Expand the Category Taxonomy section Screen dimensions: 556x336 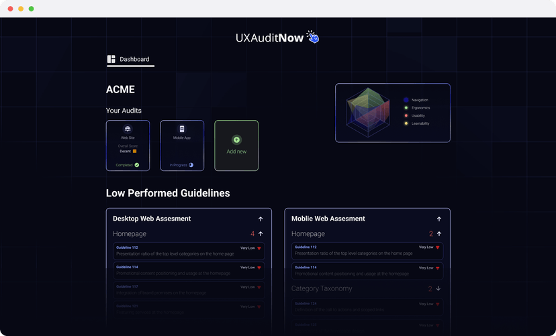click(439, 288)
